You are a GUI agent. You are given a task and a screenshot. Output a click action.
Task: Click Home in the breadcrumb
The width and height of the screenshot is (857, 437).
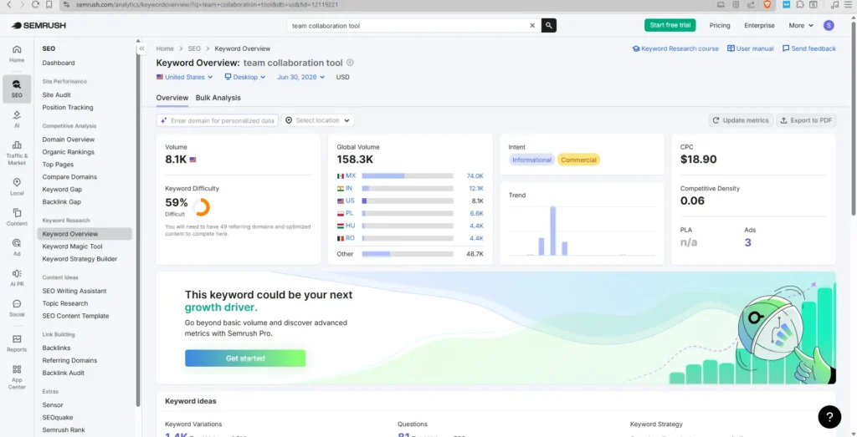[x=165, y=48]
